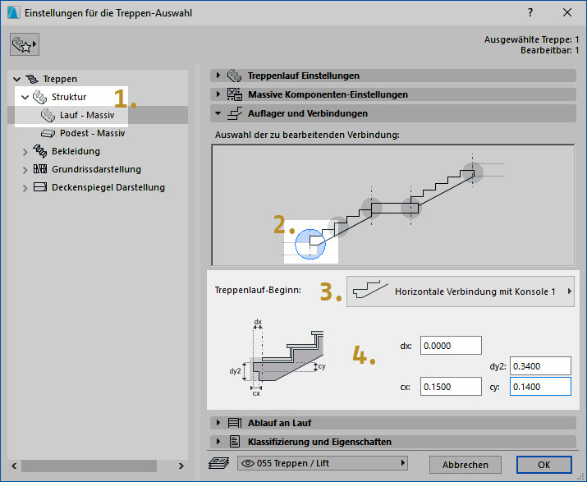Click the Massive Komponenten-Einstellungen panel icon
The image size is (587, 482).
point(235,94)
